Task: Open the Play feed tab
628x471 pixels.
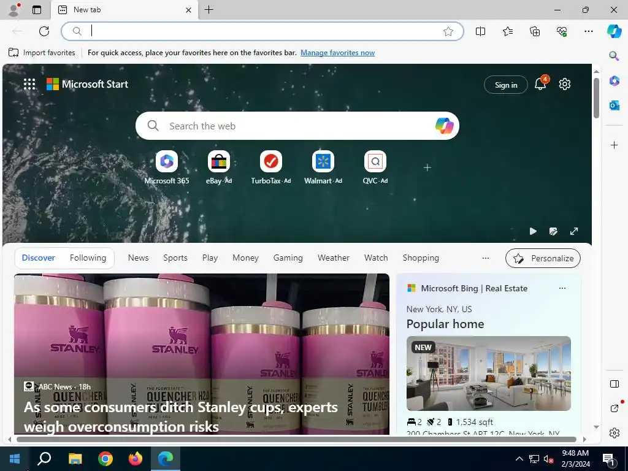Action: [x=210, y=258]
